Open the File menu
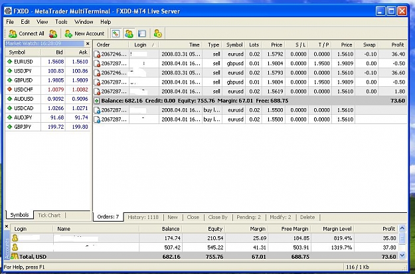This screenshot has height=274, width=415. click(10, 22)
